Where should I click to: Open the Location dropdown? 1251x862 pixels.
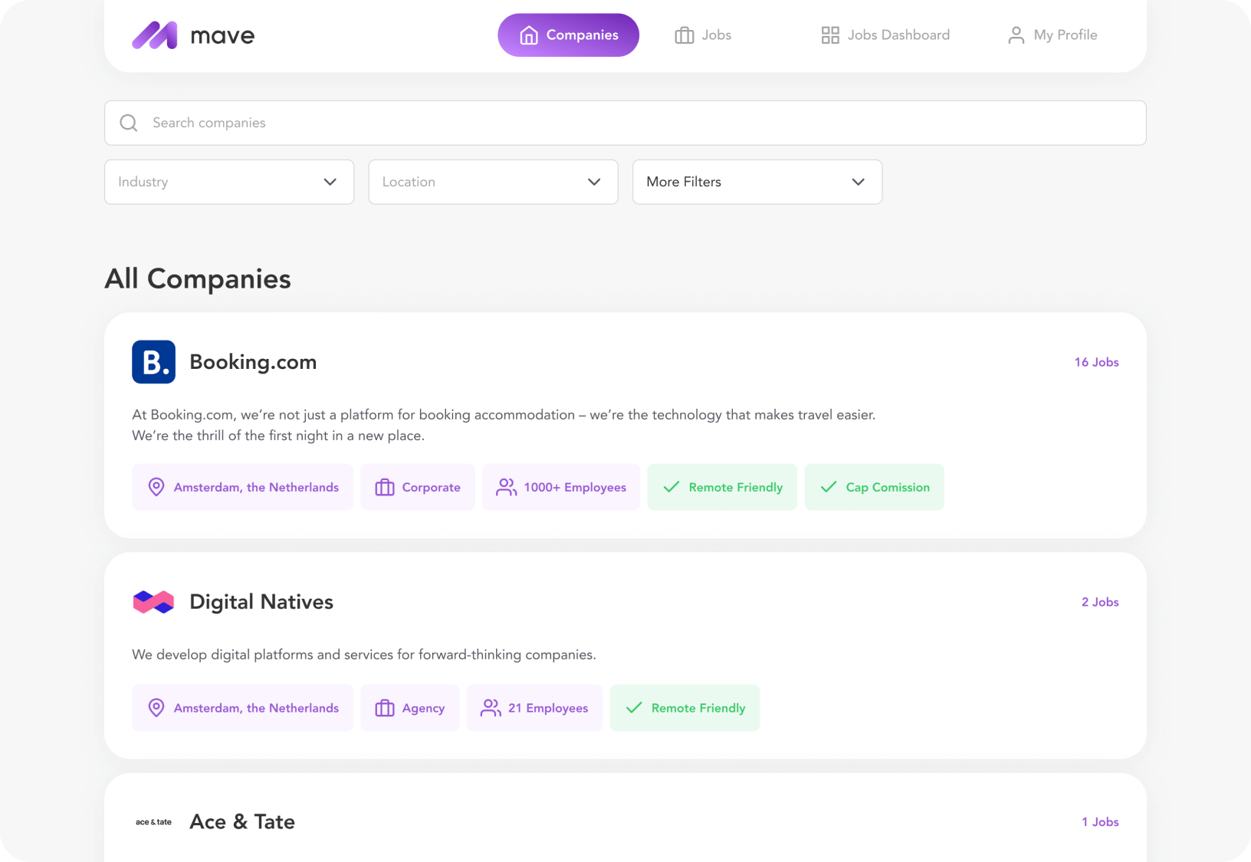tap(493, 182)
